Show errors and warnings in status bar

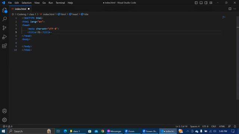pos(7,127)
